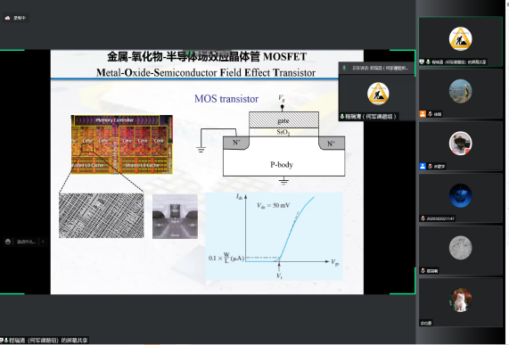This screenshot has height=345, width=509.
Task: Select participant named 2020102021147
Action: [x=460, y=198]
